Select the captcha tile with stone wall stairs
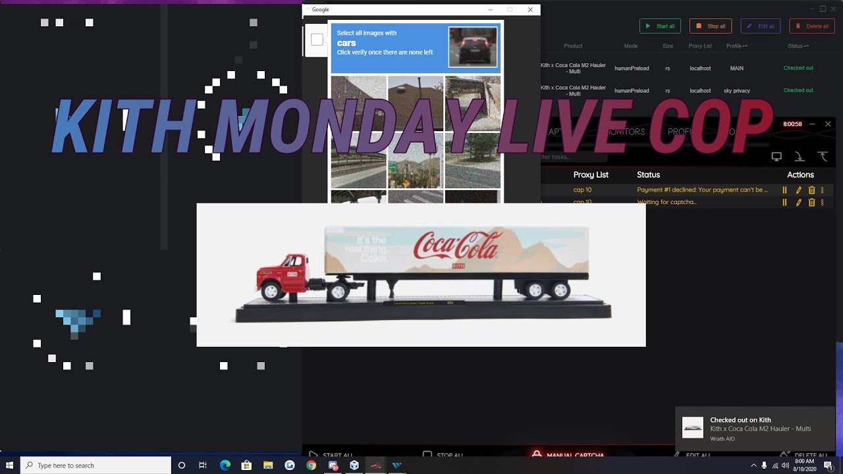The width and height of the screenshot is (843, 474). pos(472,103)
